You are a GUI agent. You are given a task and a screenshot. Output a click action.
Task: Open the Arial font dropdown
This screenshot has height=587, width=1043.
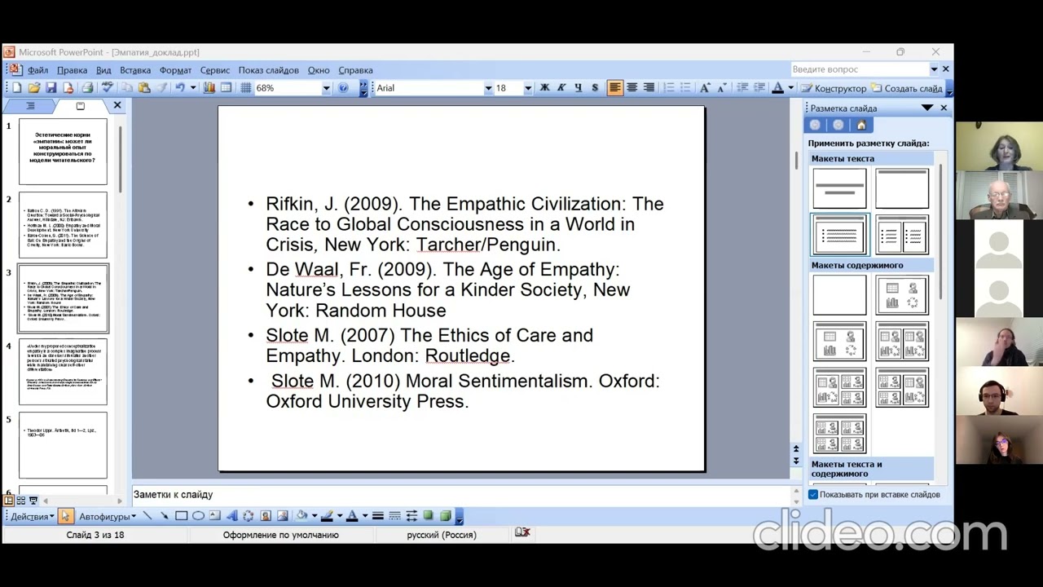(x=488, y=88)
